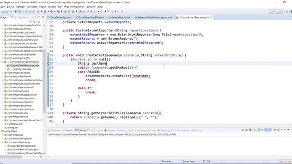
Task: Toggle code folding at line 19
Action: click(x=54, y=31)
